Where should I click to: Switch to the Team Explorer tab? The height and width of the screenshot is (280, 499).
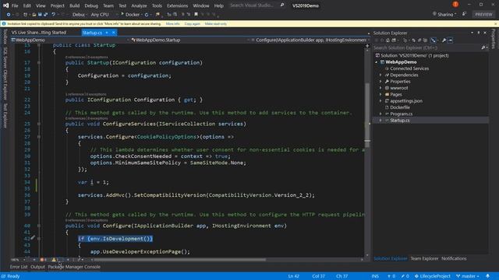[424, 258]
